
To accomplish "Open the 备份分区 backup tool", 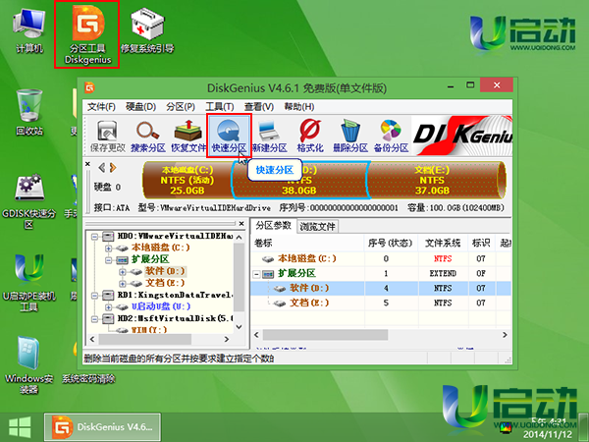I will [391, 137].
